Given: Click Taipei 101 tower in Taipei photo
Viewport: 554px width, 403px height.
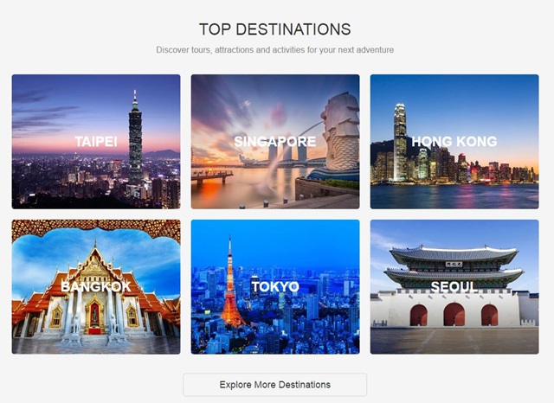Looking at the screenshot, I should coord(135,141).
